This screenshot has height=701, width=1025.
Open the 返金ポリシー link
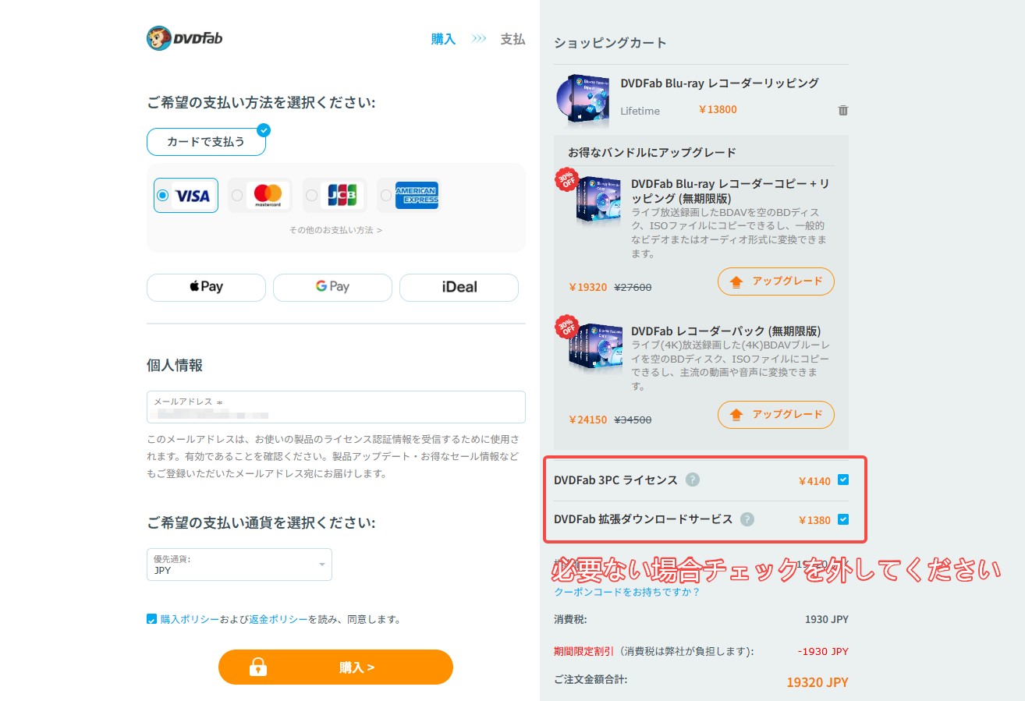tap(278, 619)
